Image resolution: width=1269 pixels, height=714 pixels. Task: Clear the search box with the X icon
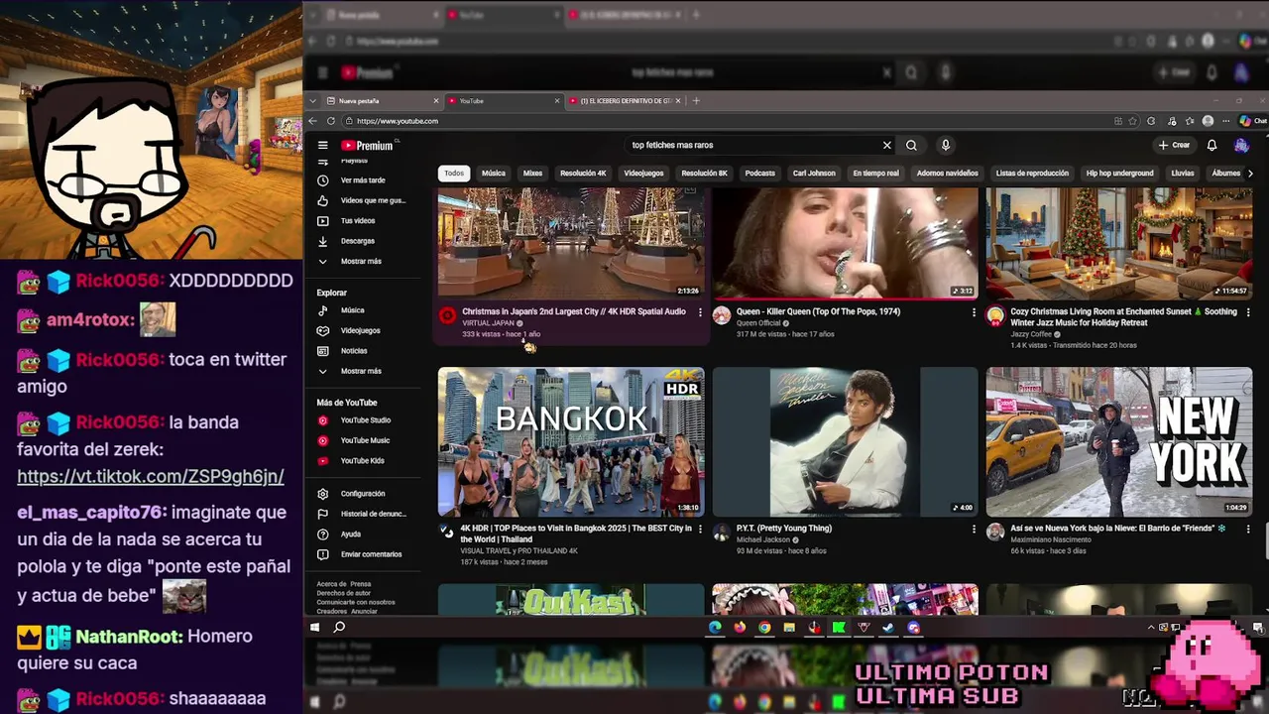click(x=887, y=145)
